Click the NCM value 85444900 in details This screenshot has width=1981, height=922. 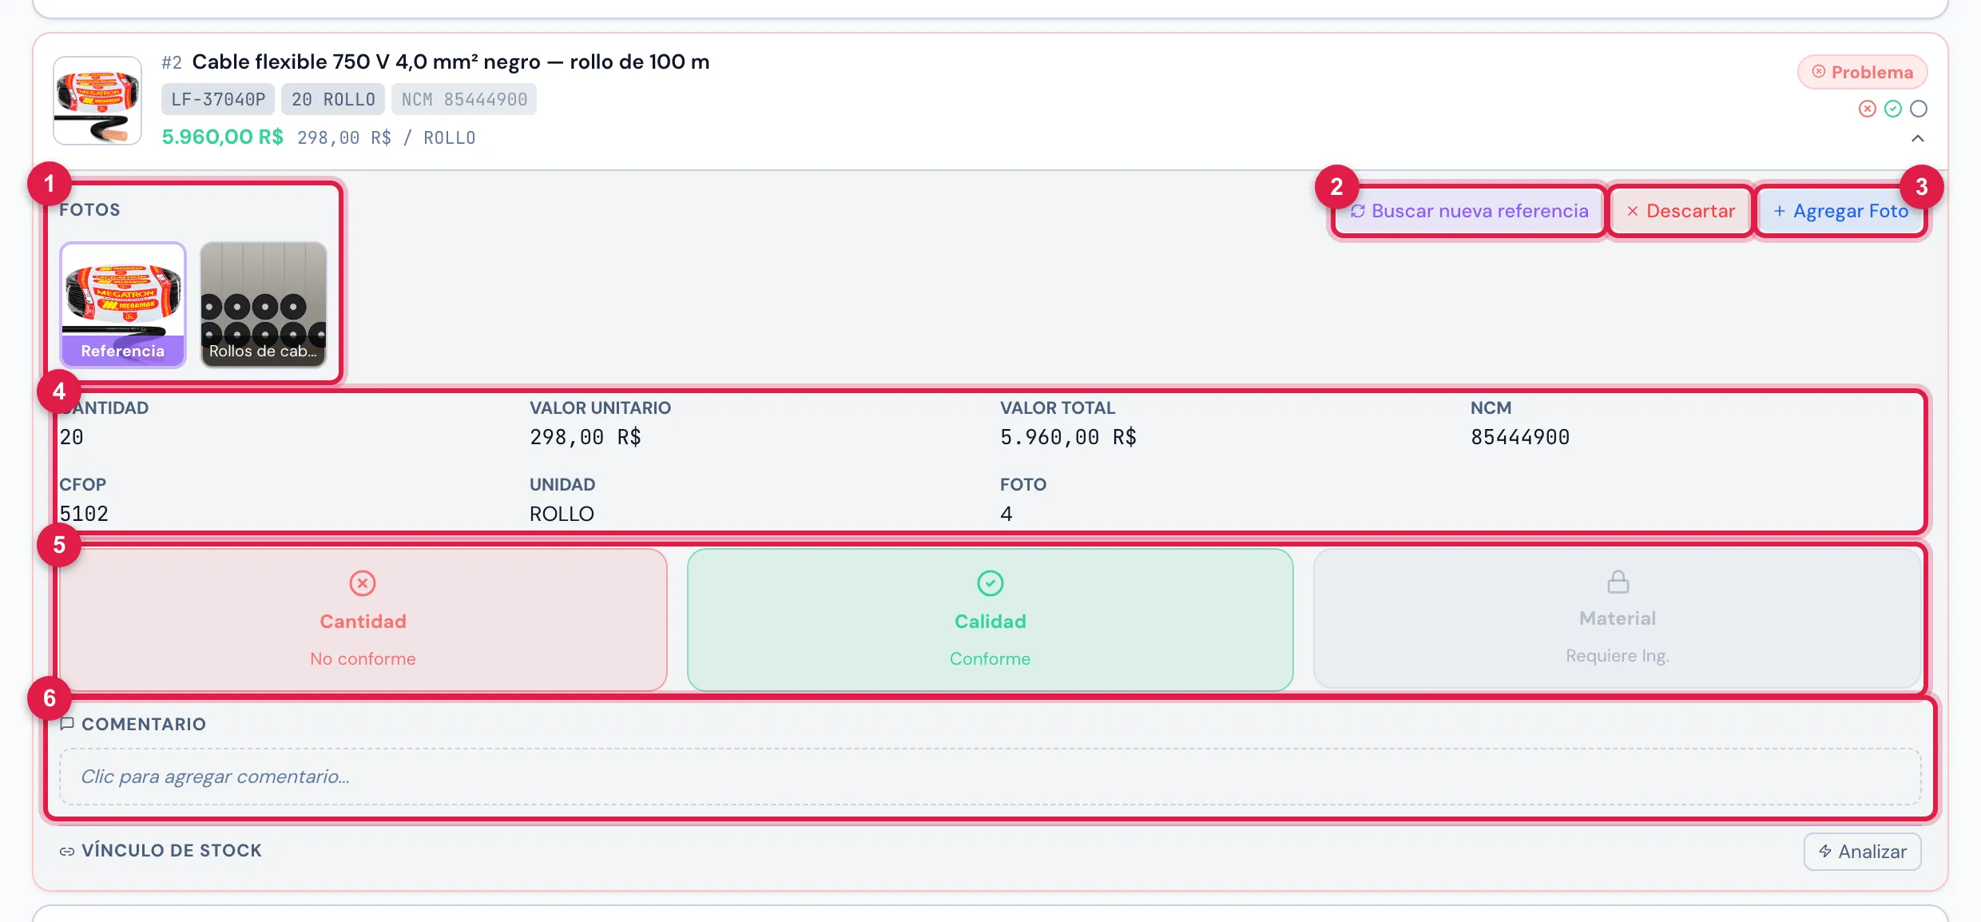pos(1520,437)
